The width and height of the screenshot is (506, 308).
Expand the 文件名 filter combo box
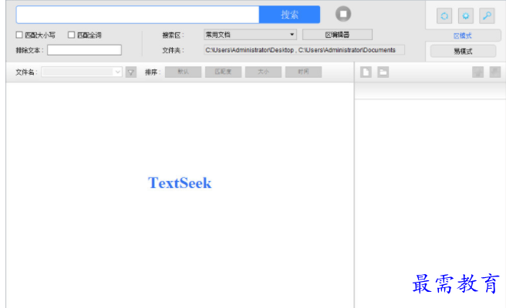tap(82, 72)
